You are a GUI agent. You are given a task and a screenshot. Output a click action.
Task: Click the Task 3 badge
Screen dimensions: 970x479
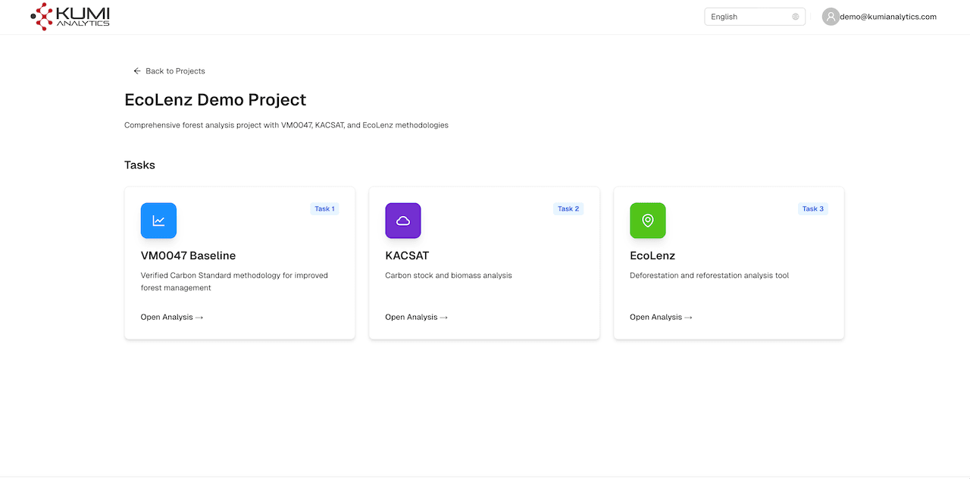pos(813,208)
